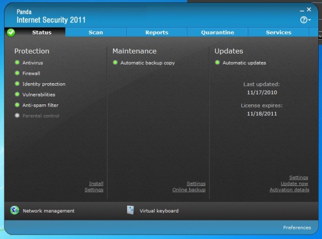
Task: Select the Firewall text entry
Action: click(x=31, y=73)
